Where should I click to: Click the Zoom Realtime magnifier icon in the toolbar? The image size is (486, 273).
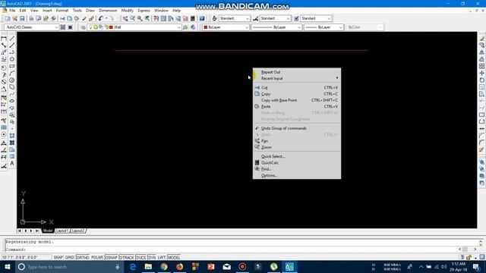tap(132, 18)
